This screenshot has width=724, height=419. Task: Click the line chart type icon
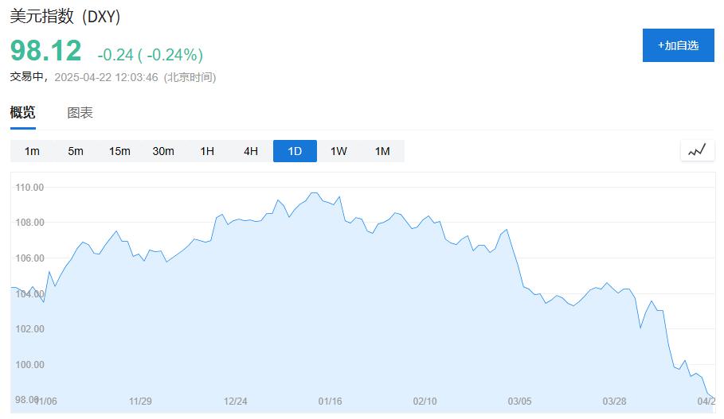pos(697,150)
